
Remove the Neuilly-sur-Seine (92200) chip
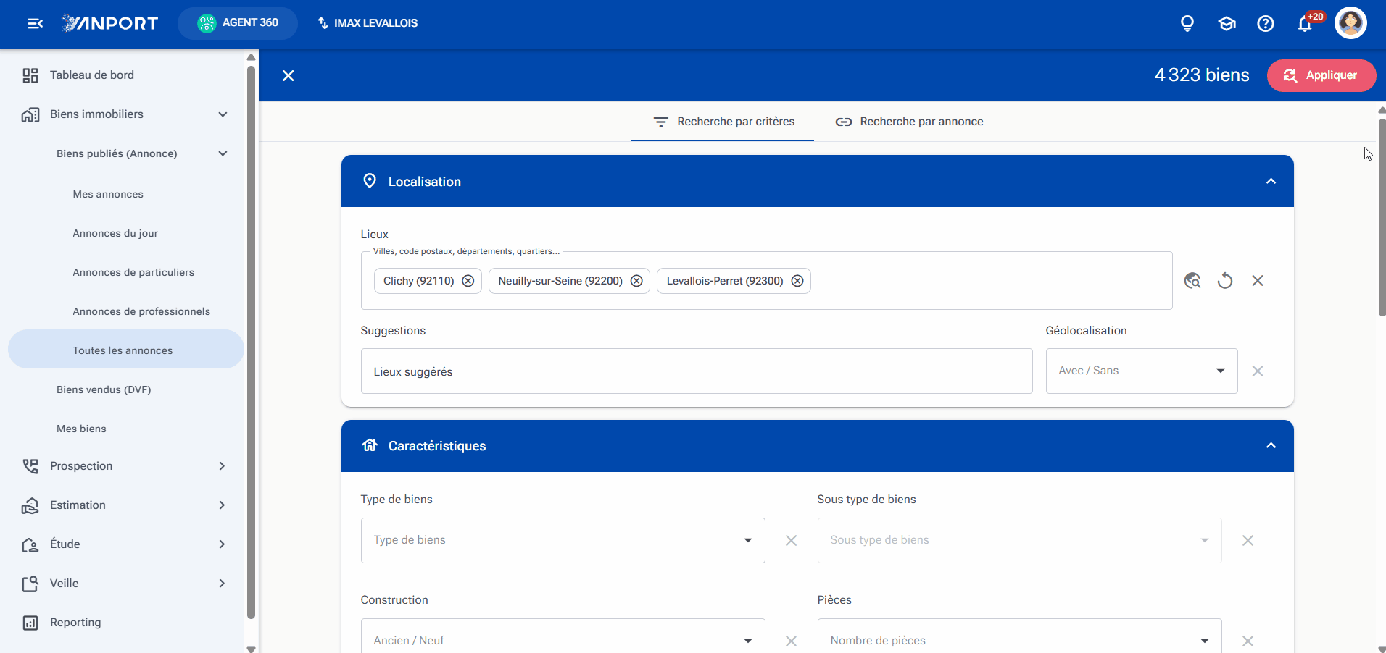pyautogui.click(x=636, y=281)
